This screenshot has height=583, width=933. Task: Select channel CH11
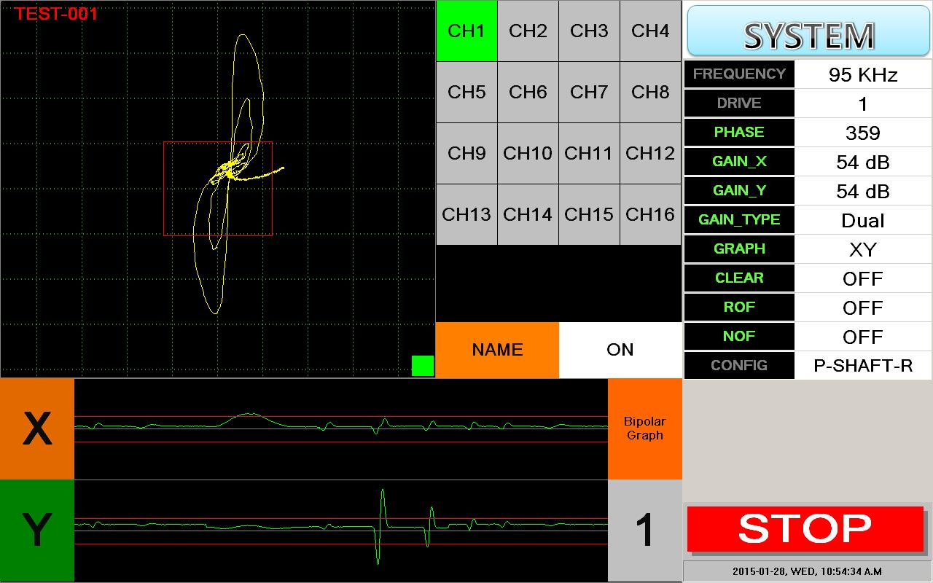pos(589,153)
